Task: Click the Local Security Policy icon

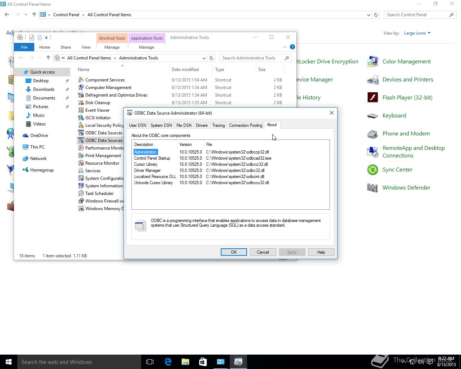Action: (81, 125)
